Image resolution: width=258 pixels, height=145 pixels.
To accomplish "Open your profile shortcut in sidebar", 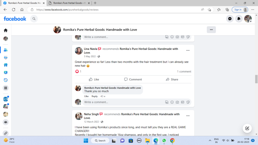I will tap(6, 39).
